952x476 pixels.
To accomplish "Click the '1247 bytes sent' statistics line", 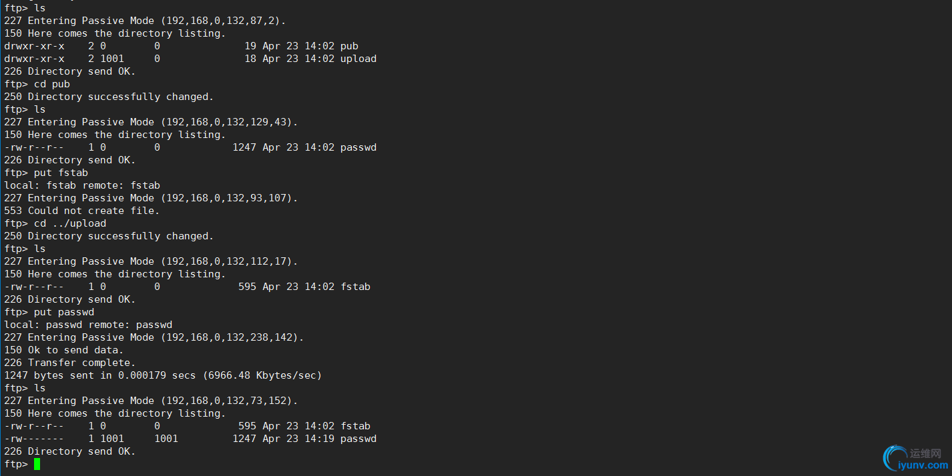I will pyautogui.click(x=163, y=375).
